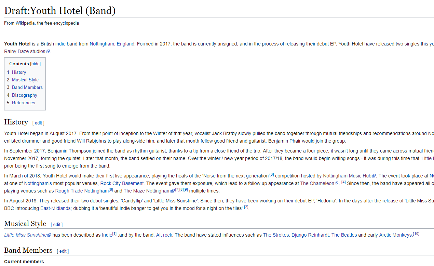Open Rock City Basement link
The image size is (434, 266).
(122, 183)
